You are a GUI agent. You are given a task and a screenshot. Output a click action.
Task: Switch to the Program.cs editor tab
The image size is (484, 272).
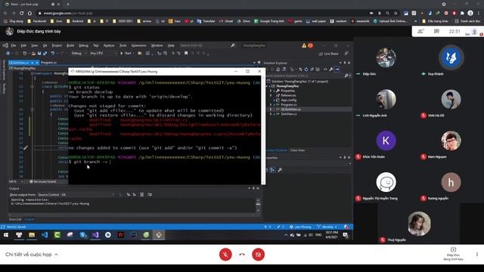[48, 63]
